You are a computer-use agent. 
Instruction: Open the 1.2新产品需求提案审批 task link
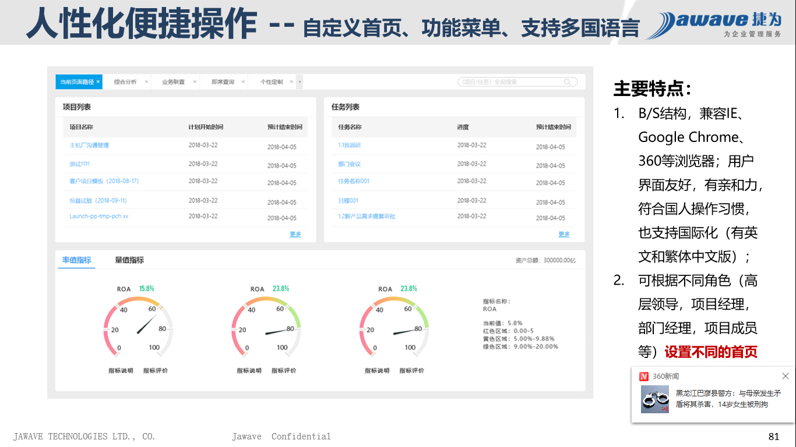[x=367, y=217]
